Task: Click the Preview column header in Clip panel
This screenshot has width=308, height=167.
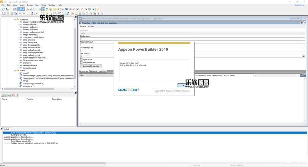Action: 30,99
